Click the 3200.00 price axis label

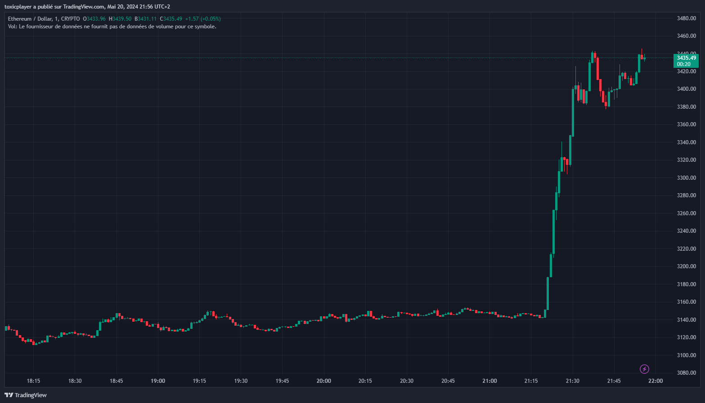point(686,266)
